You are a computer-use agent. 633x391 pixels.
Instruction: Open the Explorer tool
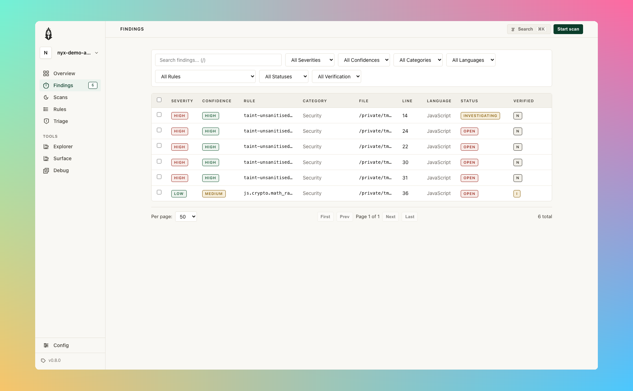pyautogui.click(x=70, y=146)
